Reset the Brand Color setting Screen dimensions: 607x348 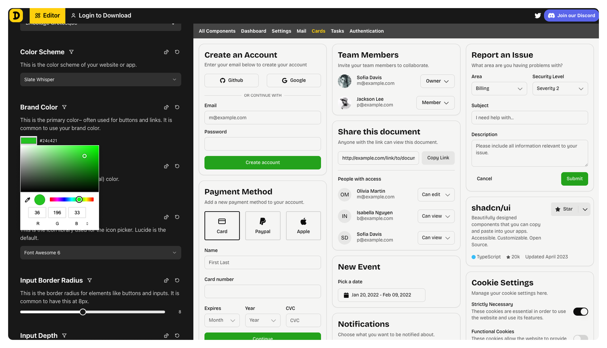pyautogui.click(x=177, y=107)
